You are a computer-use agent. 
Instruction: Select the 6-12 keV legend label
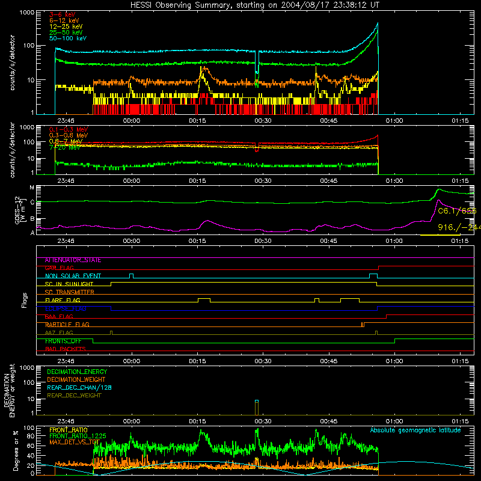click(x=64, y=20)
